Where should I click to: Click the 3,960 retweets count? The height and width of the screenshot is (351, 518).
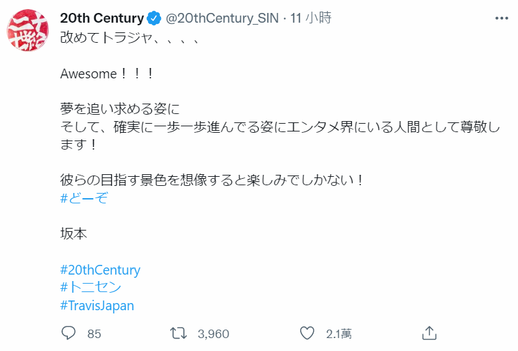coord(213,334)
